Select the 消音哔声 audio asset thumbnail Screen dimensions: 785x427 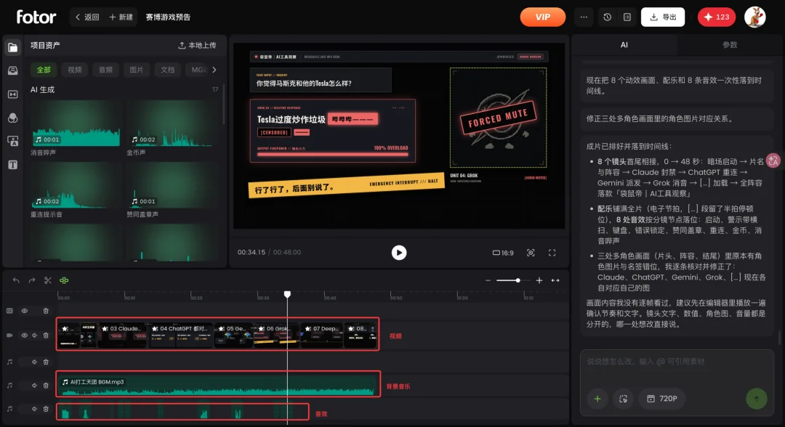tap(76, 123)
